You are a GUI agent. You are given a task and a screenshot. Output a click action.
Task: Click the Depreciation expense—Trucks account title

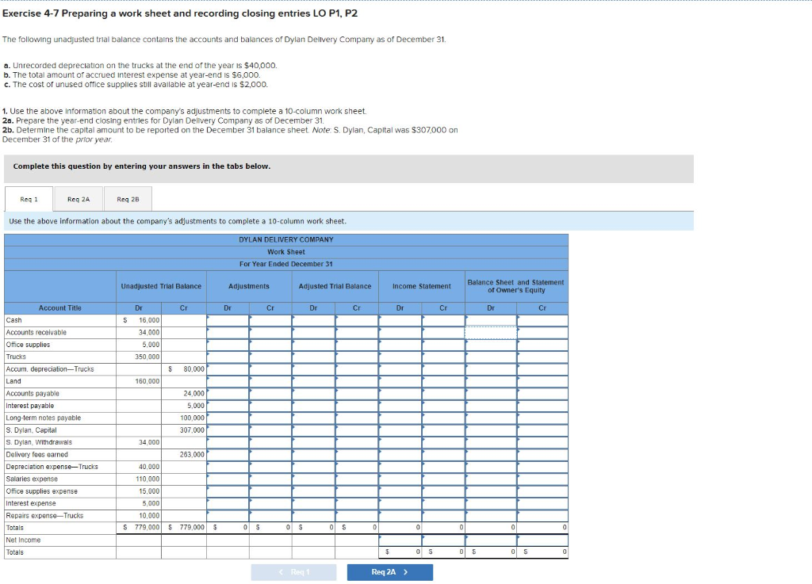point(52,467)
